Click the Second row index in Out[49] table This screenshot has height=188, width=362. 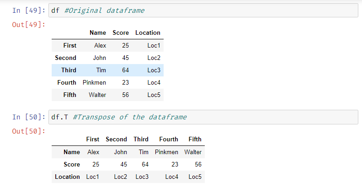tap(65, 58)
